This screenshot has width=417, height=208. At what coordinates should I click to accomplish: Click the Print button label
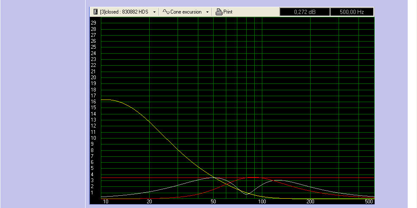point(228,12)
